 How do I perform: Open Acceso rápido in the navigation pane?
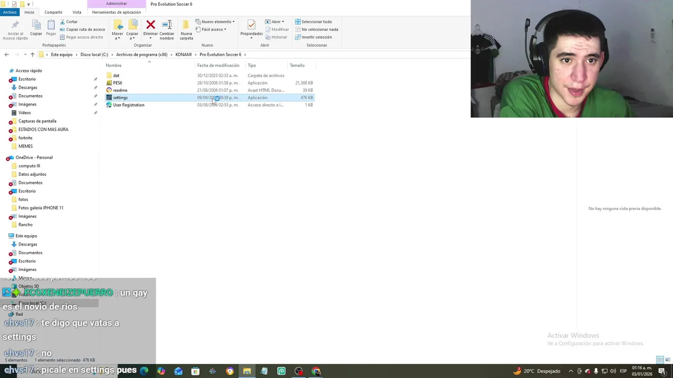[x=28, y=71]
